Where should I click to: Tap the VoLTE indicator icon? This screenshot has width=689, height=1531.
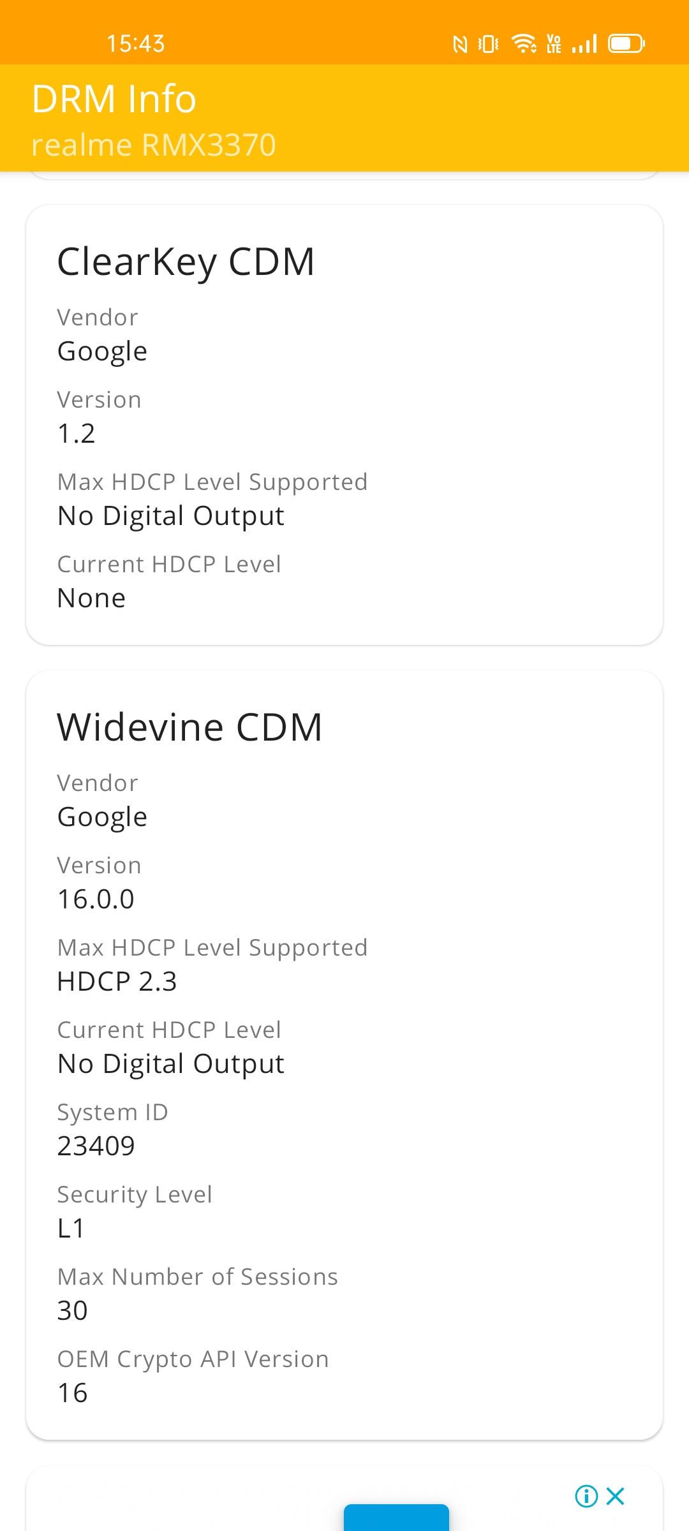[554, 44]
